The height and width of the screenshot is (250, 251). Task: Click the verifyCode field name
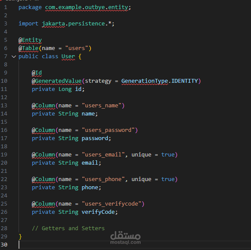pyautogui.click(x=98, y=212)
